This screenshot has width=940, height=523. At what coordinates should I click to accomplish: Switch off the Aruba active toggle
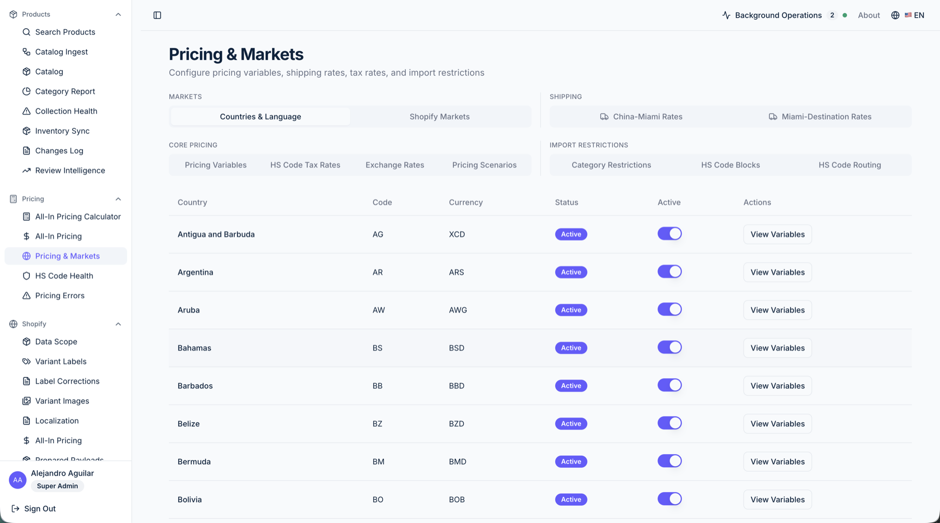(x=669, y=310)
